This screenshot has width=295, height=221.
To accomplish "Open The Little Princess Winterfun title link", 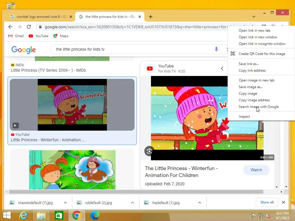I will [181, 172].
